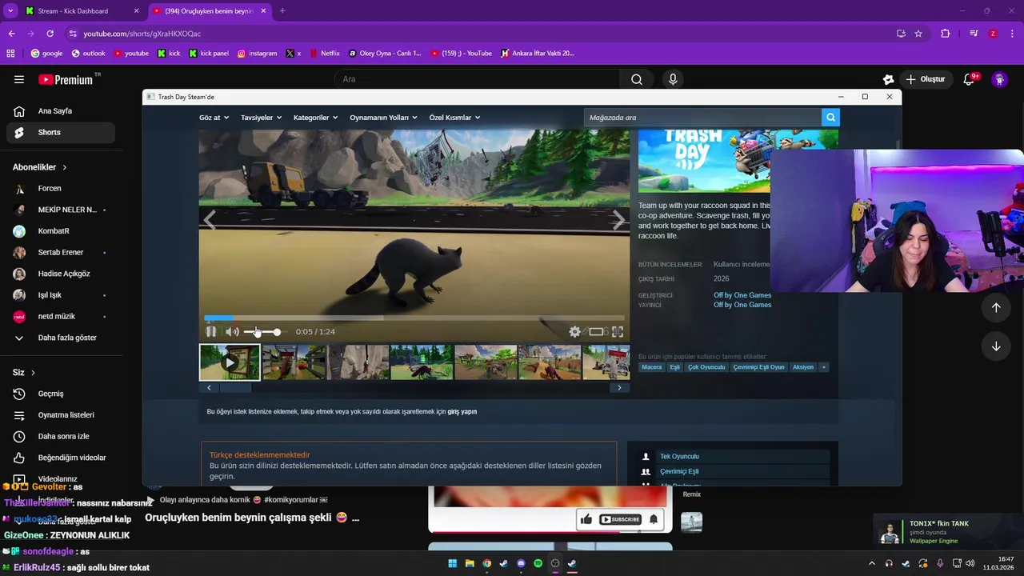The width and height of the screenshot is (1024, 576).
Task: Open Chrome extensions puzzle icon
Action: [x=946, y=34]
